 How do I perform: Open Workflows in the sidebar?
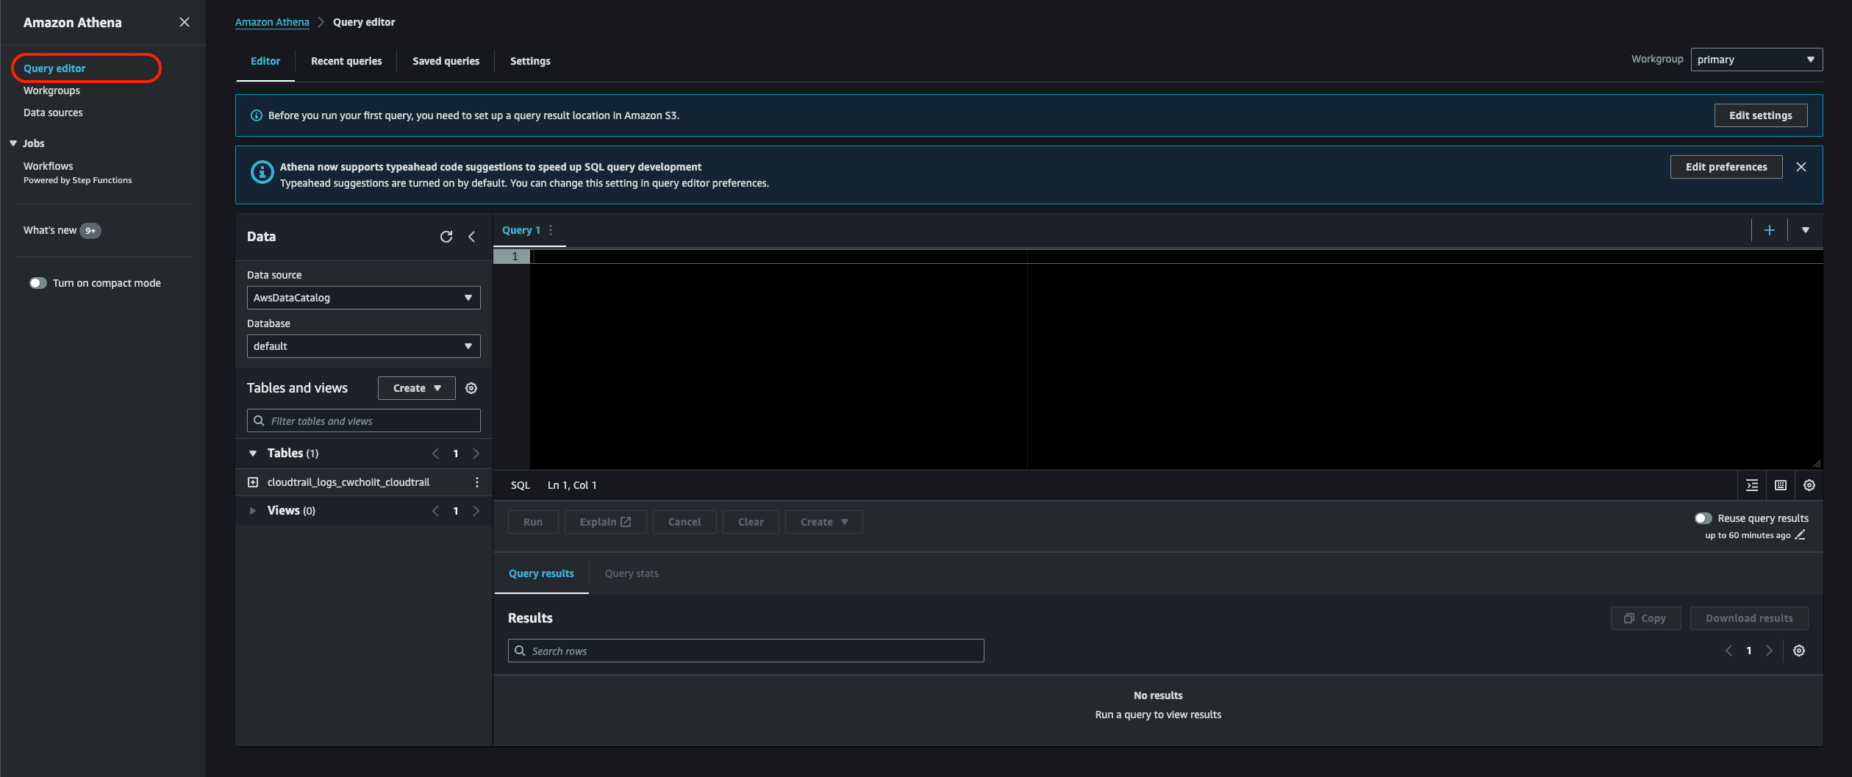click(x=49, y=166)
